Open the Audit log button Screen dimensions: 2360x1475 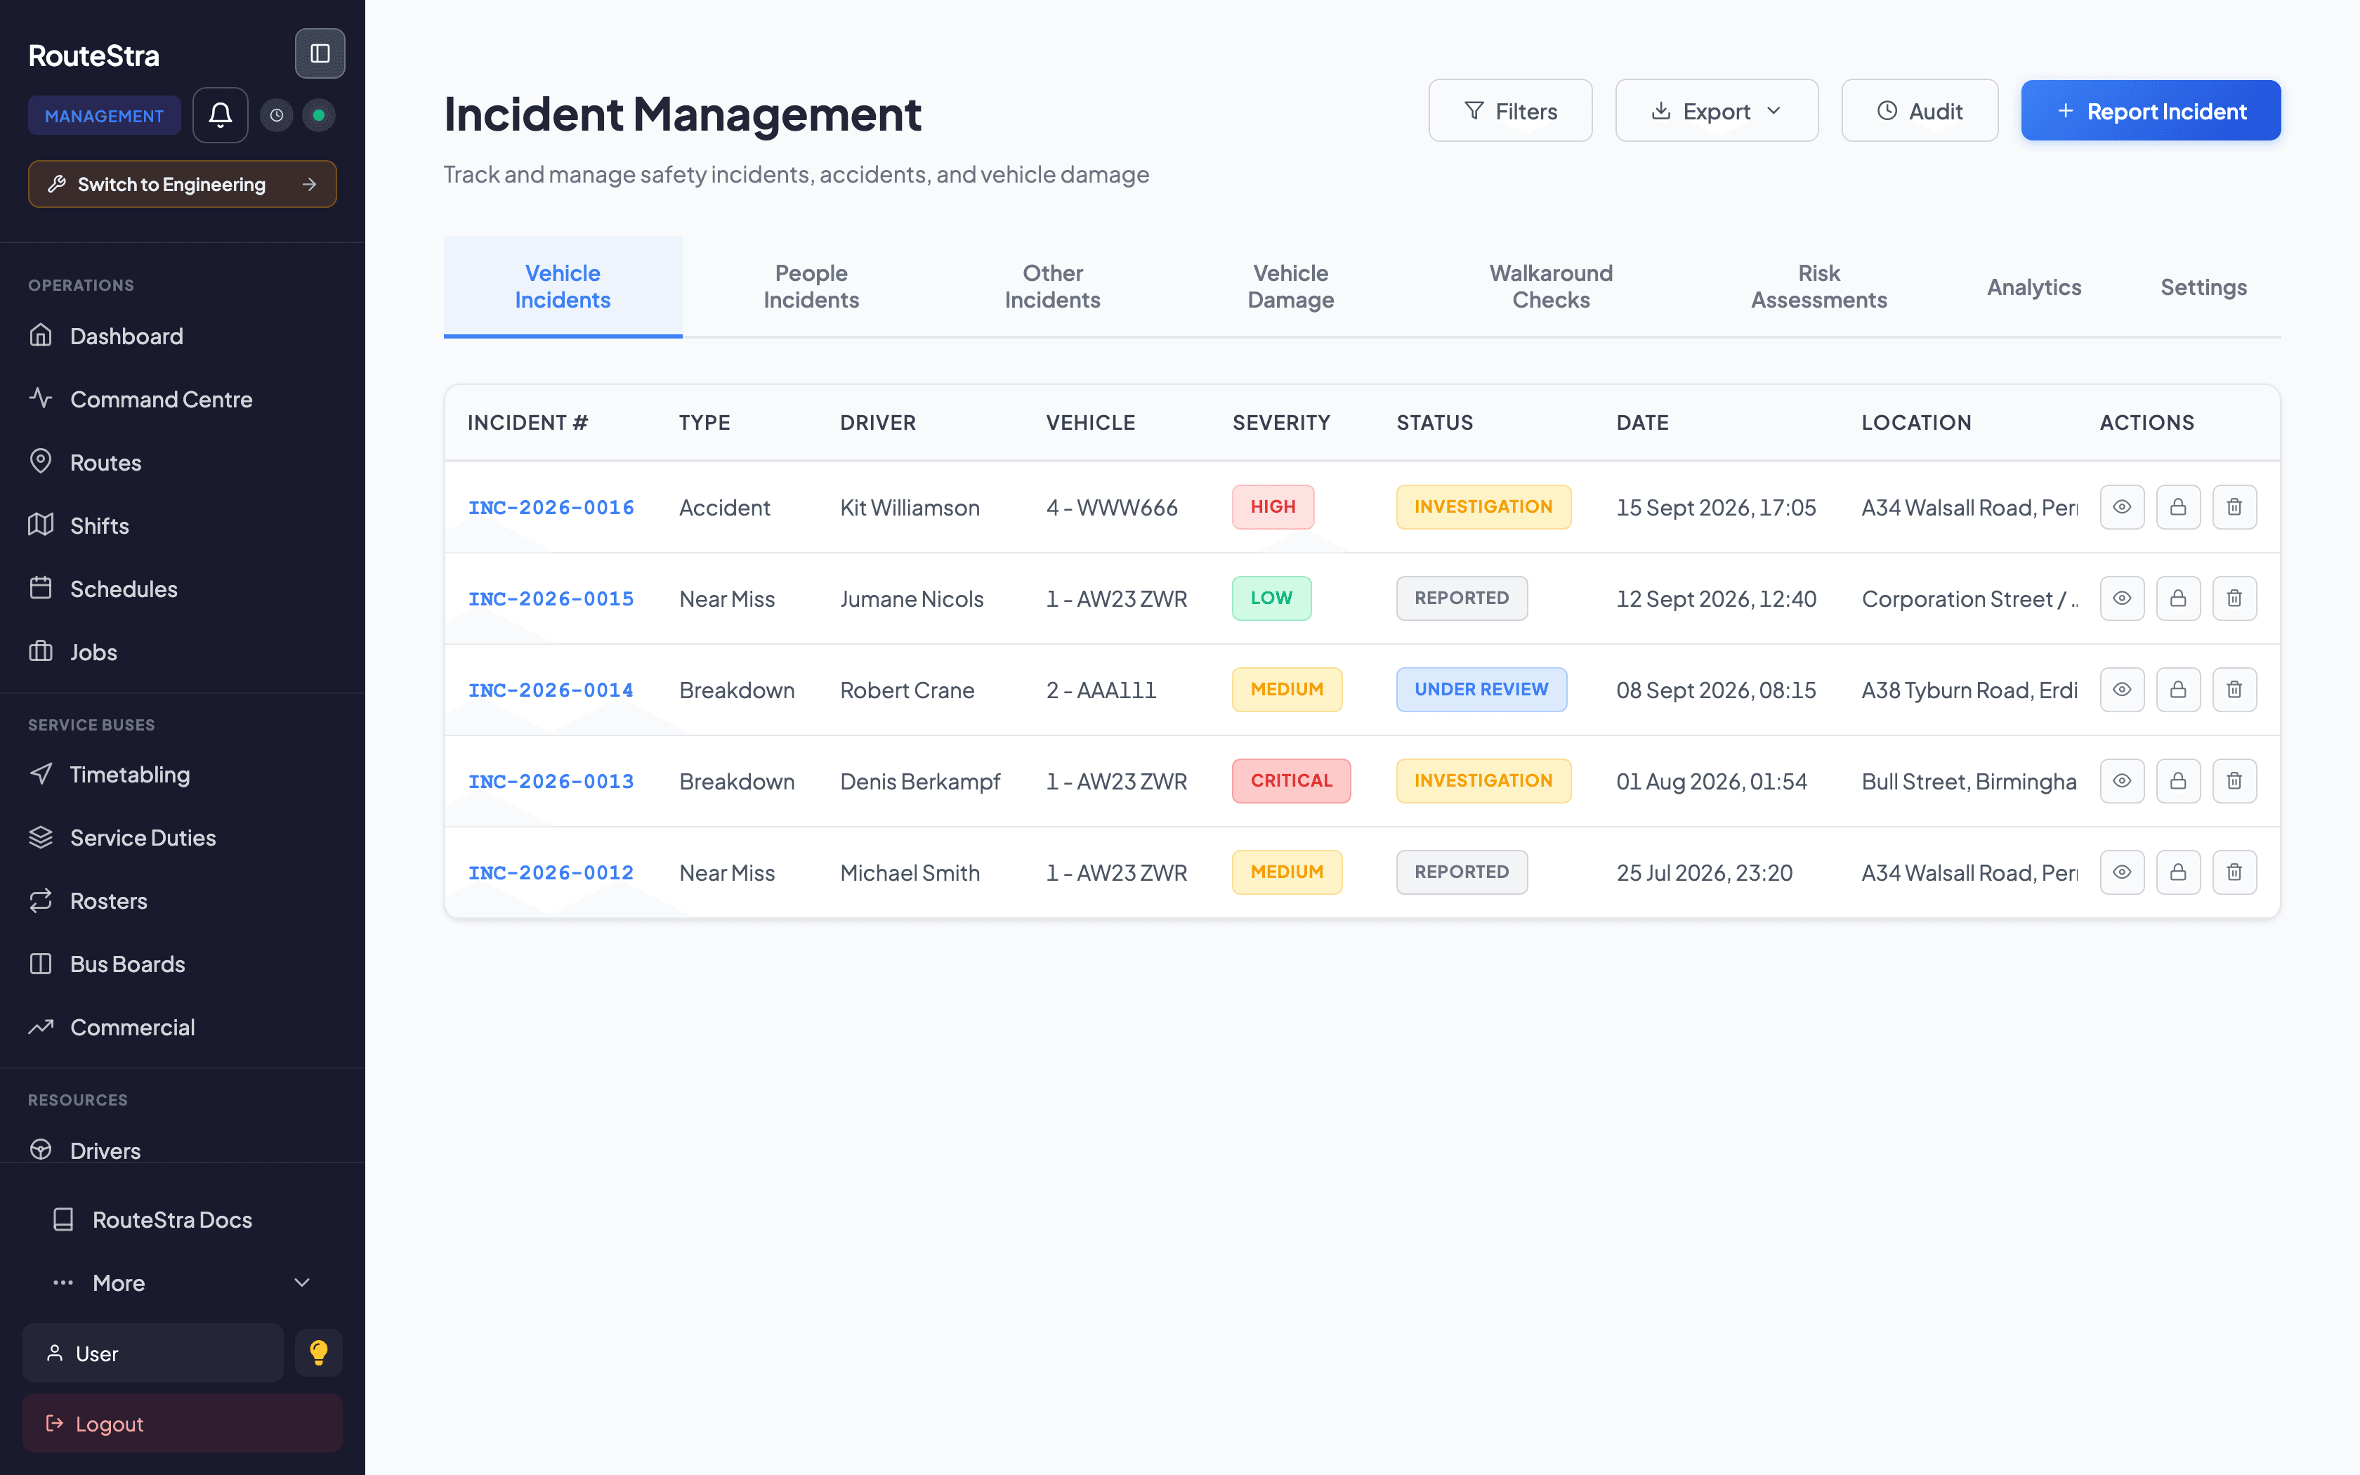coord(1919,111)
